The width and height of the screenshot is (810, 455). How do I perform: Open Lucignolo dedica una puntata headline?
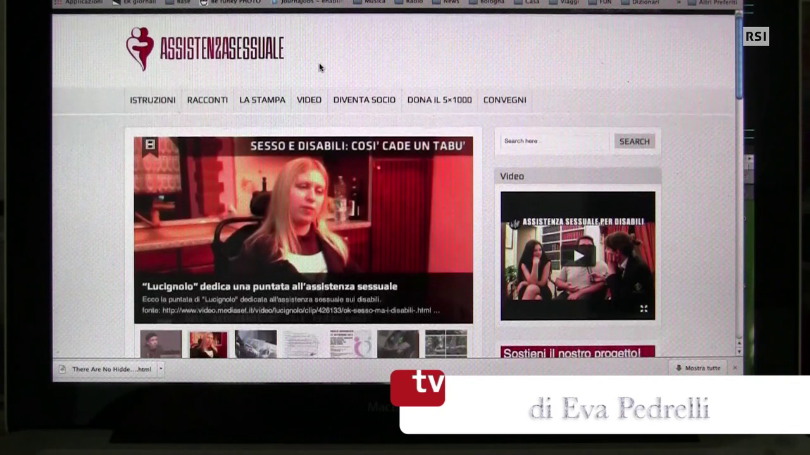[270, 286]
